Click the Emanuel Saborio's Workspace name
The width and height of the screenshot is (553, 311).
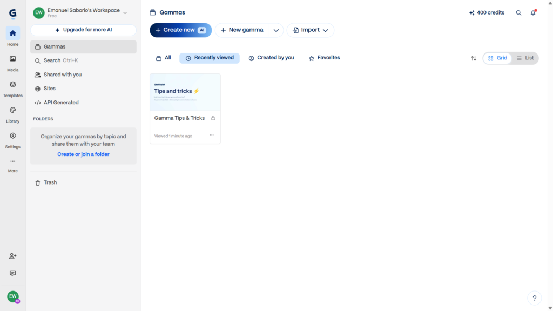point(84,11)
